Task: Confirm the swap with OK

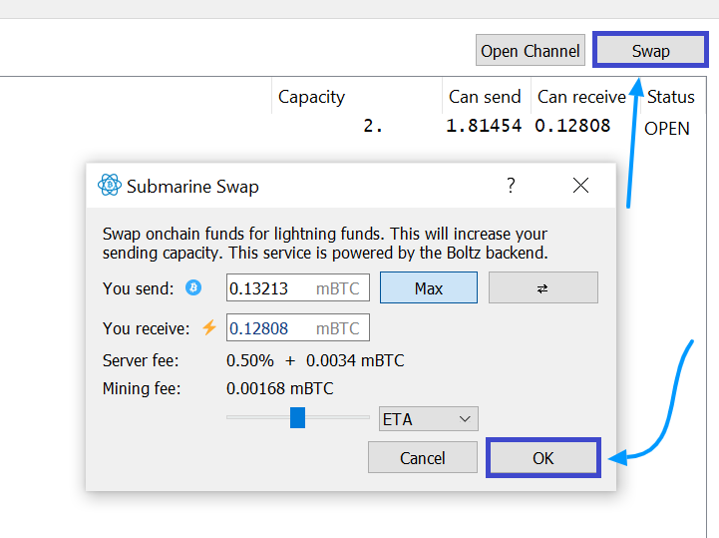Action: tap(542, 458)
